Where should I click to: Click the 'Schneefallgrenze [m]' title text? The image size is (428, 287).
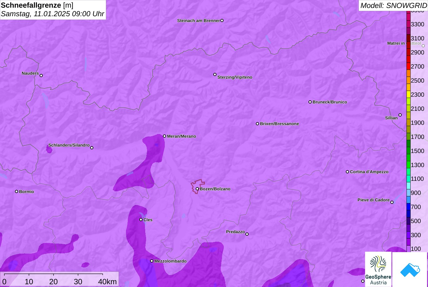[37, 5]
